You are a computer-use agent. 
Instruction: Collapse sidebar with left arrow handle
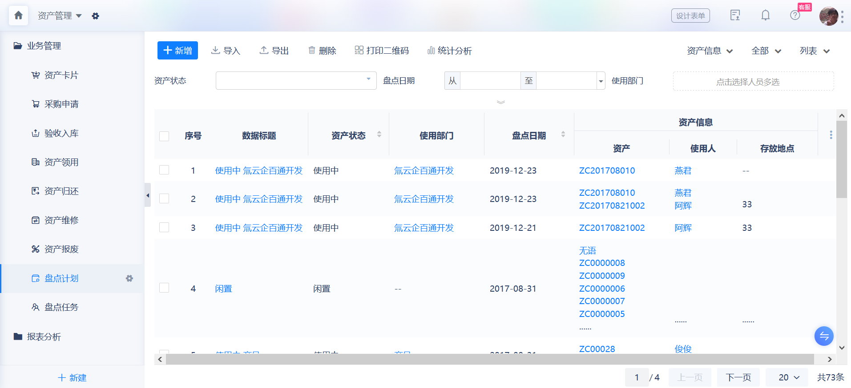(x=148, y=195)
